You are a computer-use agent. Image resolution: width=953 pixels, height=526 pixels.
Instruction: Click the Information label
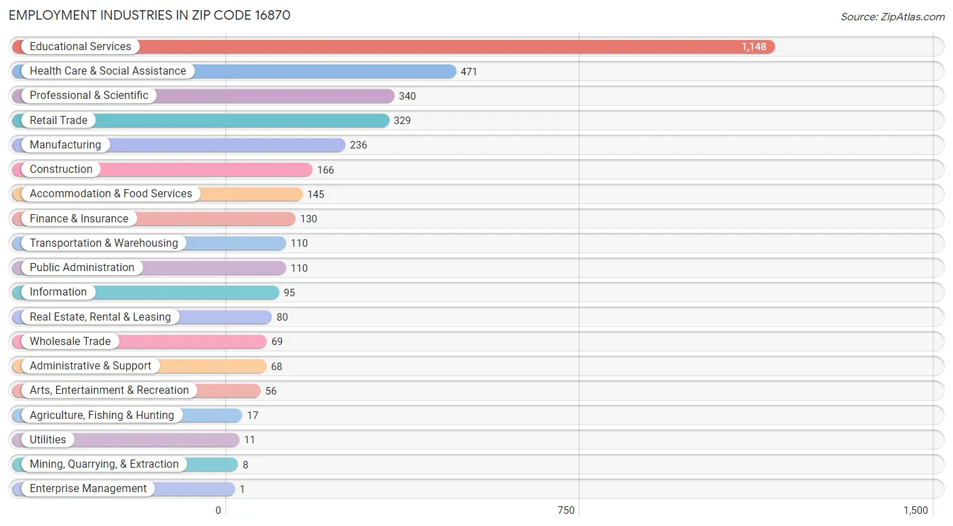pyautogui.click(x=58, y=292)
